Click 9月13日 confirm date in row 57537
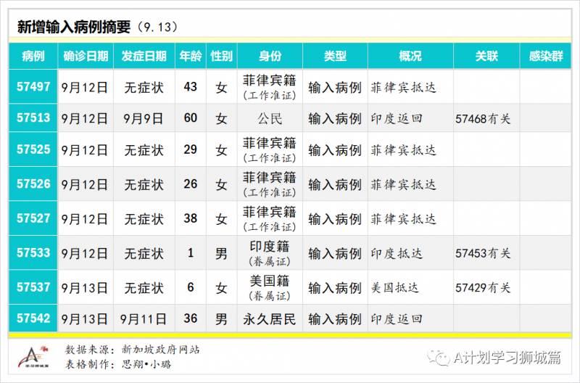 click(x=84, y=287)
